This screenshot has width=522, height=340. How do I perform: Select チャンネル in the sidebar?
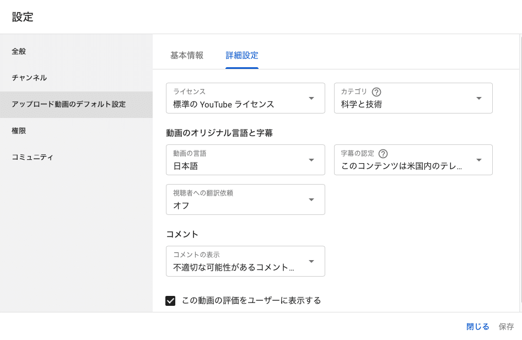click(29, 78)
